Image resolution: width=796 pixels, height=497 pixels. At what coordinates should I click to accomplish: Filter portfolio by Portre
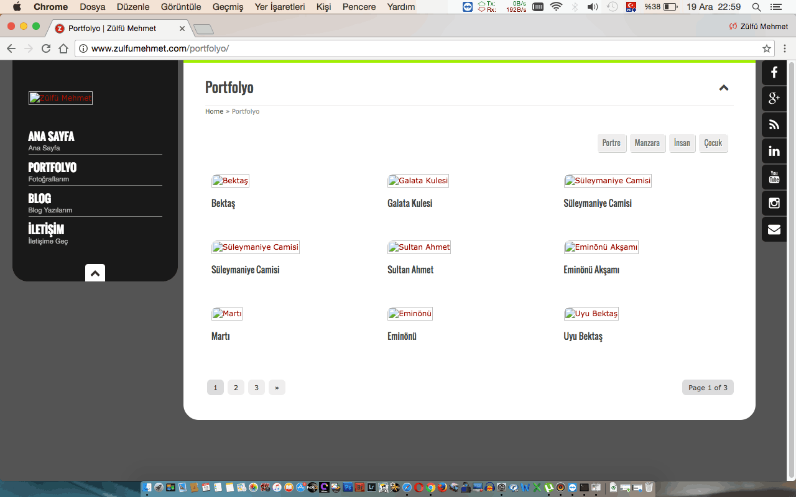pos(611,143)
